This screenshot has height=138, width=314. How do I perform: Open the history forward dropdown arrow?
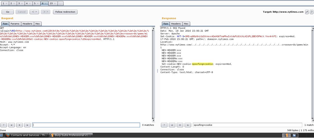pos(48,12)
